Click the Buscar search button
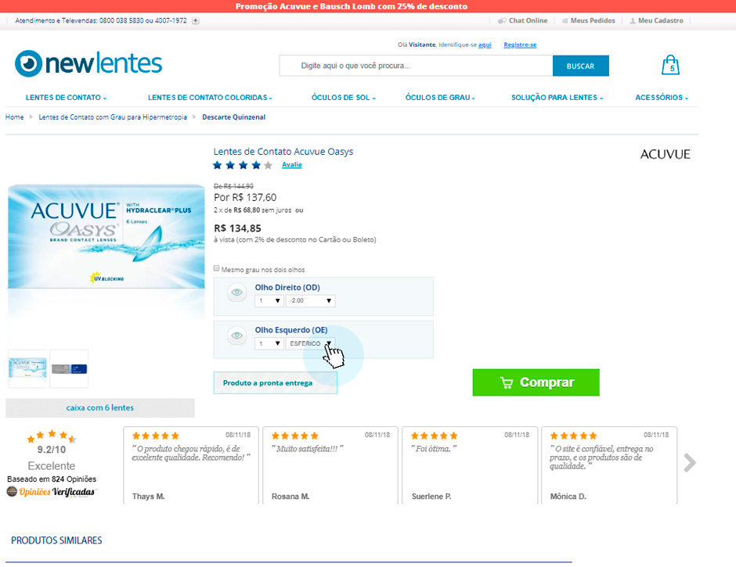The height and width of the screenshot is (567, 736). [581, 66]
